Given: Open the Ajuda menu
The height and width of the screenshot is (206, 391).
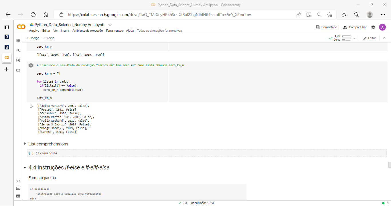Looking at the screenshot, I should (x=130, y=31).
